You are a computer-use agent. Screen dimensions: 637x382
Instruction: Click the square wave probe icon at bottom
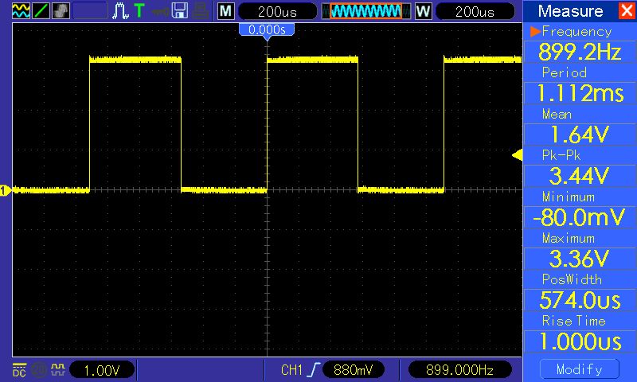point(57,370)
